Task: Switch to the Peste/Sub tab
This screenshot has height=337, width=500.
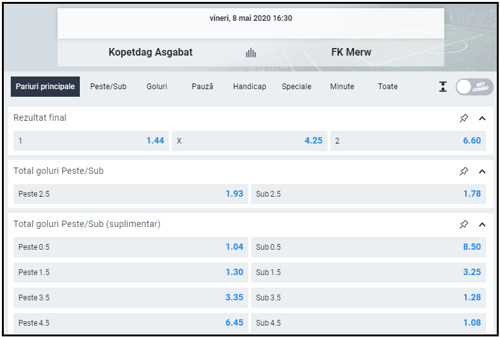Action: point(108,87)
